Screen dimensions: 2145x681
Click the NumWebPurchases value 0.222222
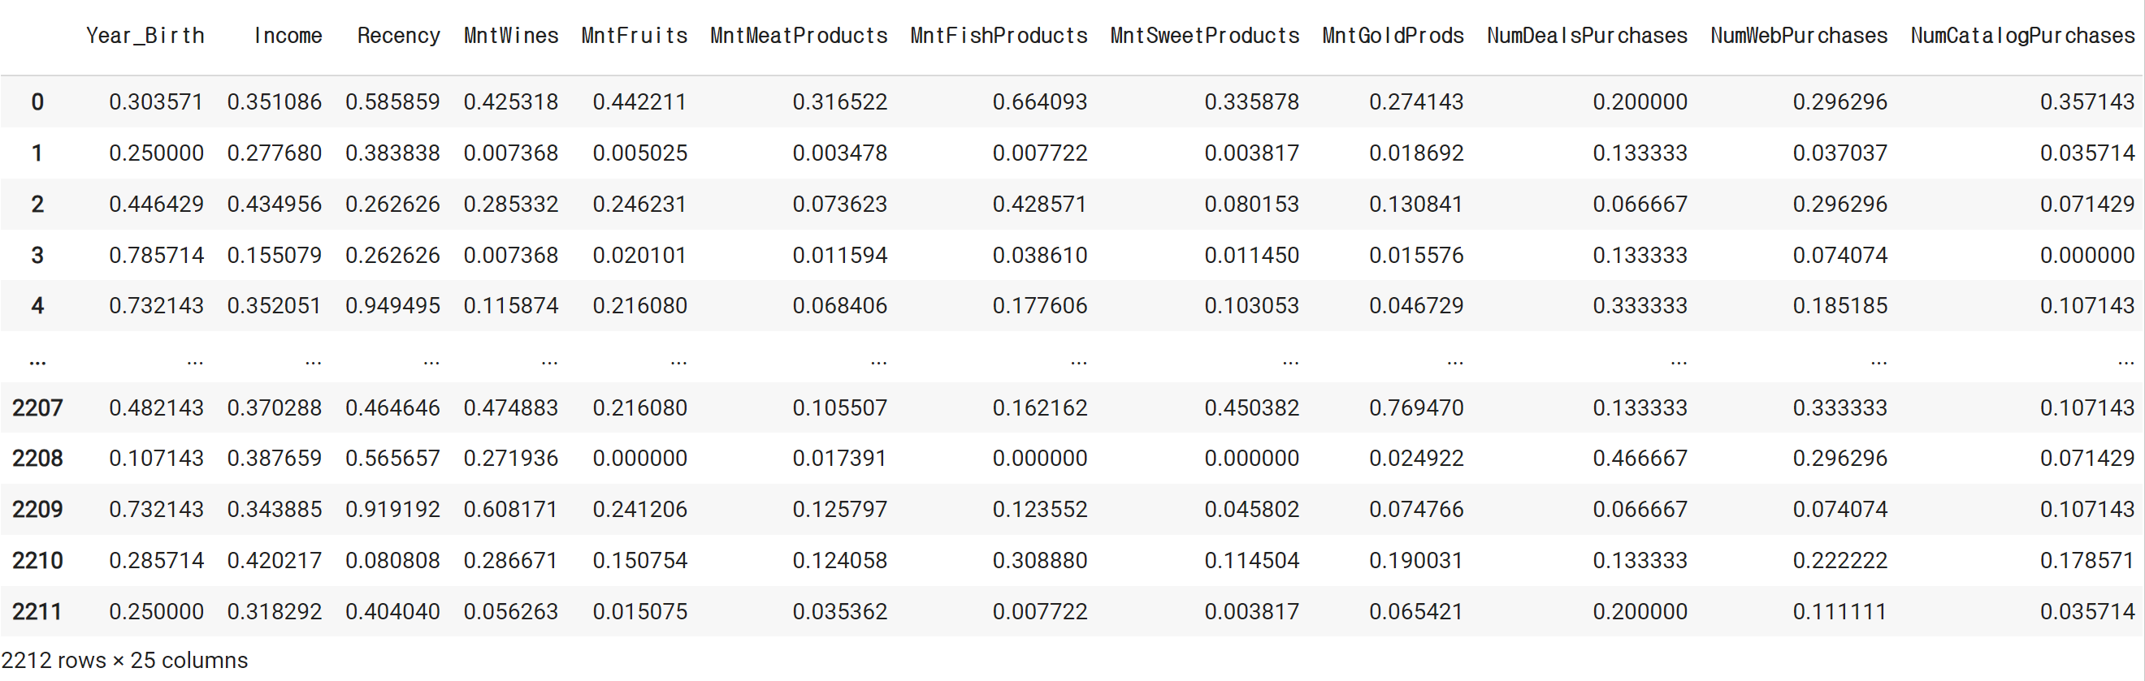pos(1839,560)
